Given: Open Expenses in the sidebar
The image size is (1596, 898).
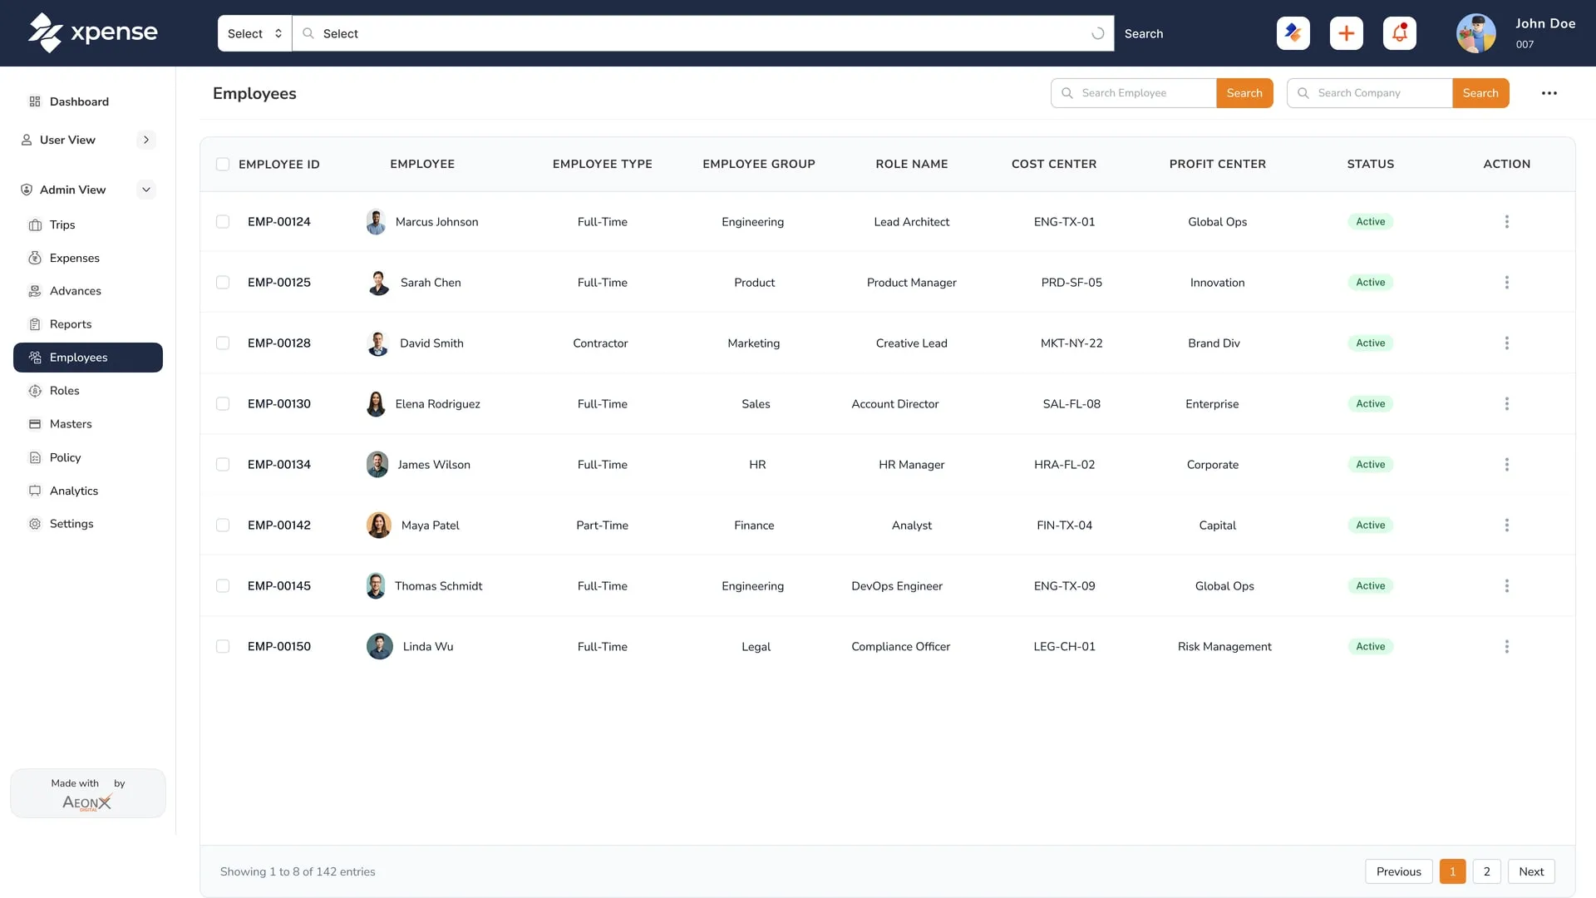Looking at the screenshot, I should (x=88, y=258).
